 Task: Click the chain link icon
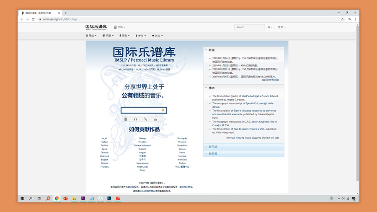click(x=145, y=119)
